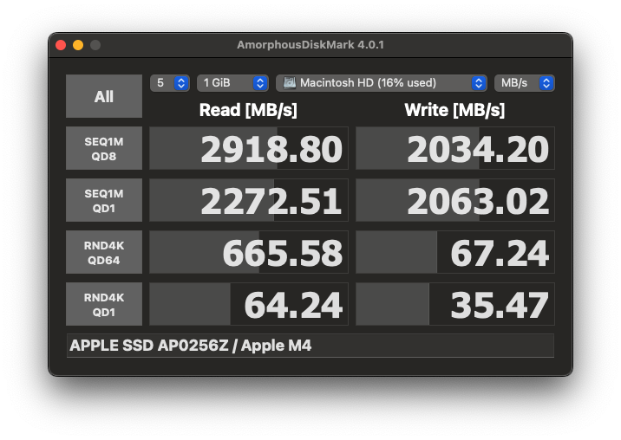The image size is (621, 440).
Task: Launch the RND4K QD64 test
Action: click(x=104, y=252)
